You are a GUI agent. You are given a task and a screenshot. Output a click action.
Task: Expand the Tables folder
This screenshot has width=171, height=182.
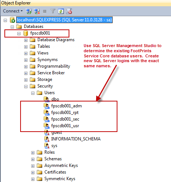[26, 47]
